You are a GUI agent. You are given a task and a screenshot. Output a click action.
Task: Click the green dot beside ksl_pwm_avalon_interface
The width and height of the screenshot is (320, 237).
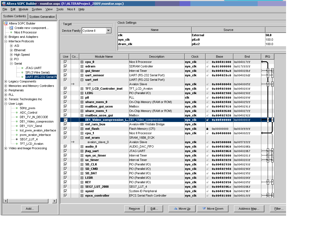point(17,130)
